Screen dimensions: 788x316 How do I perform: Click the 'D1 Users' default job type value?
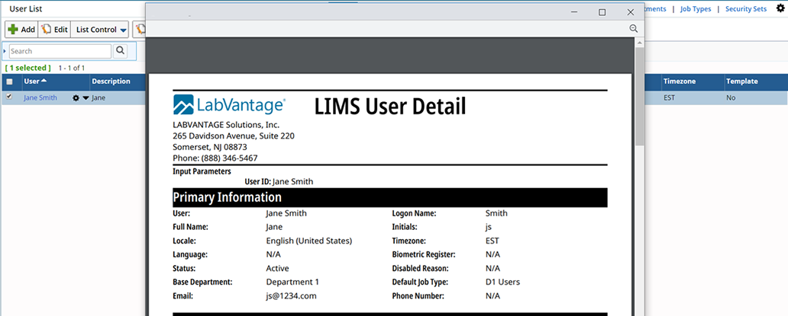click(x=502, y=282)
